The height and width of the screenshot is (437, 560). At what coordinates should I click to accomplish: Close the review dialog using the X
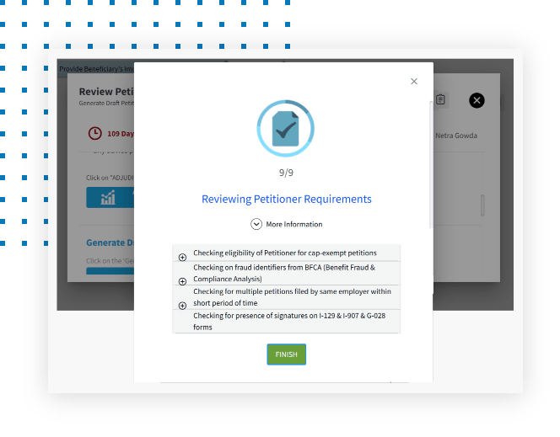click(x=413, y=82)
